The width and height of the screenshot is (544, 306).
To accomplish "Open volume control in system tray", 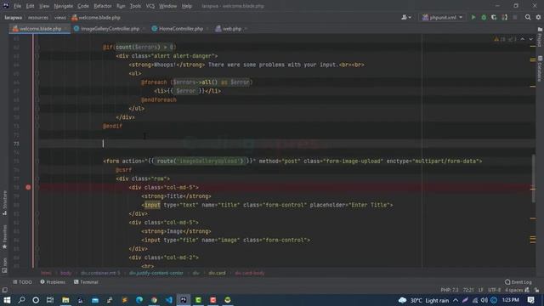I will 484,300.
